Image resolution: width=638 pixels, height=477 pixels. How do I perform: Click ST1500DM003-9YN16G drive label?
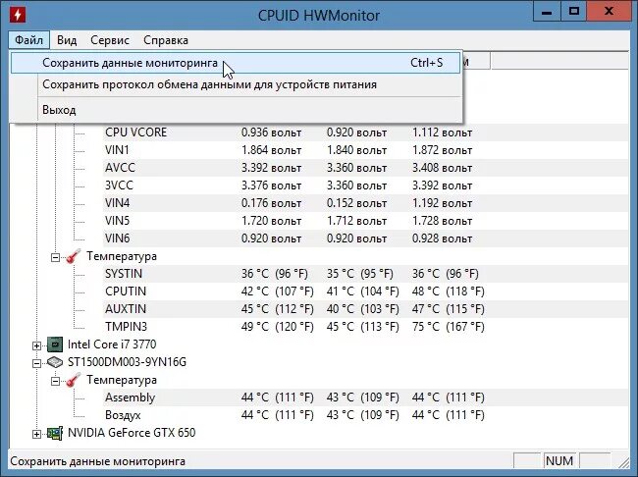(x=127, y=362)
